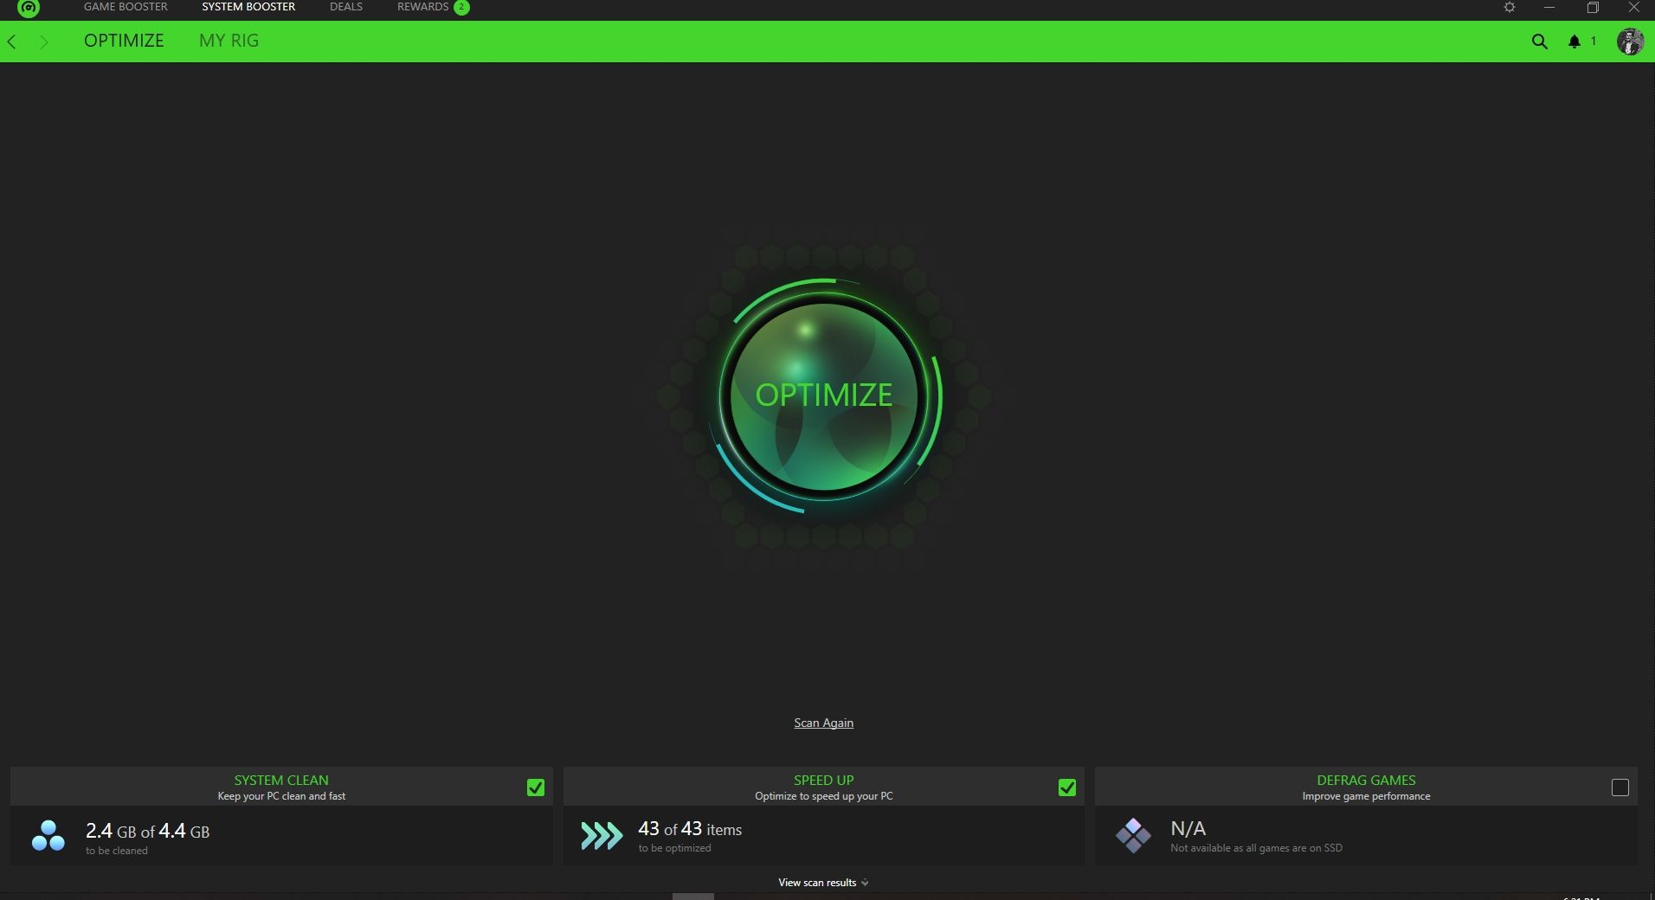1655x900 pixels.
Task: Expand View scan results
Action: coord(822,883)
